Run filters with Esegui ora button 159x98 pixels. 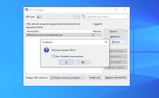coord(95,78)
